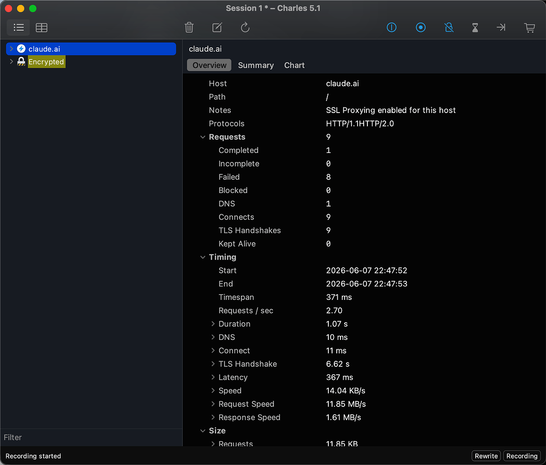Expand the Duration timing row
Image resolution: width=546 pixels, height=465 pixels.
(x=213, y=324)
